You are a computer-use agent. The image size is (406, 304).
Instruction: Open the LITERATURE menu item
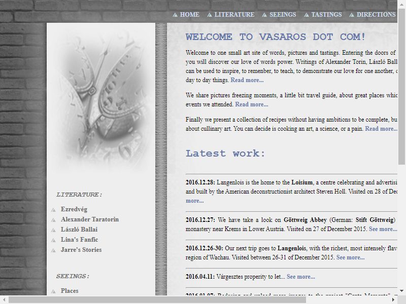point(234,15)
